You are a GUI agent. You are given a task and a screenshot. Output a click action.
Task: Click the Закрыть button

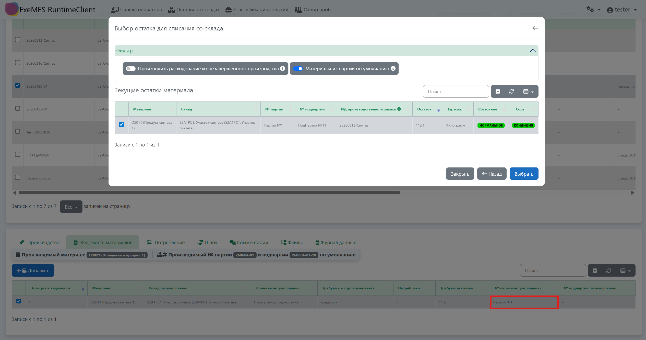click(x=460, y=174)
